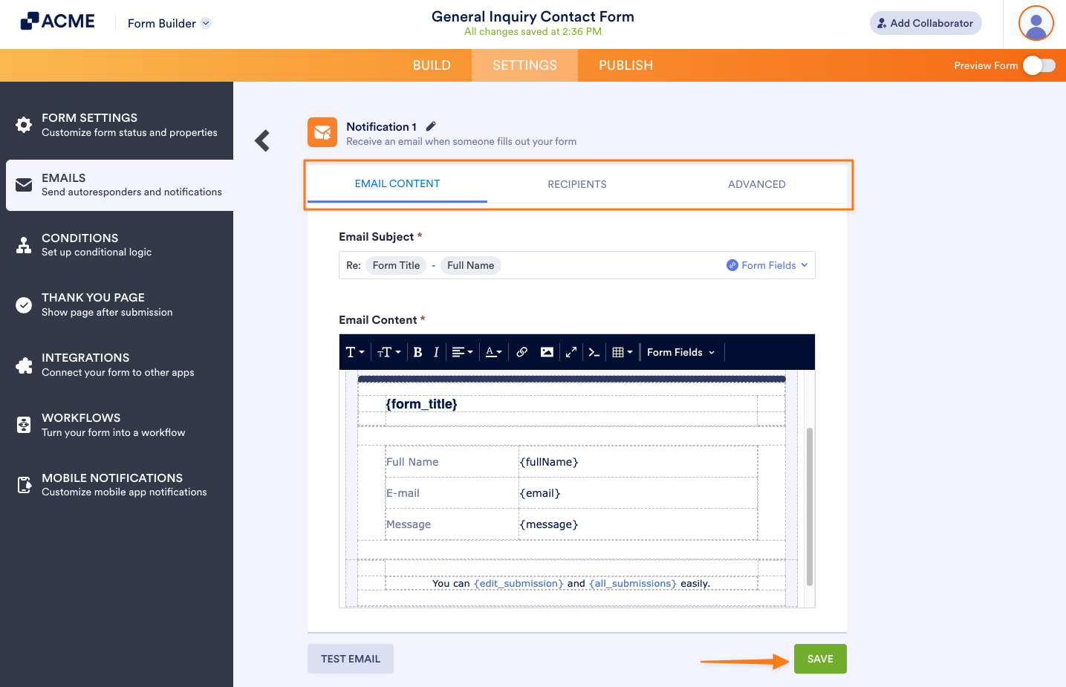This screenshot has width=1066, height=687.
Task: Insert a code block in the editor
Action: coord(594,351)
